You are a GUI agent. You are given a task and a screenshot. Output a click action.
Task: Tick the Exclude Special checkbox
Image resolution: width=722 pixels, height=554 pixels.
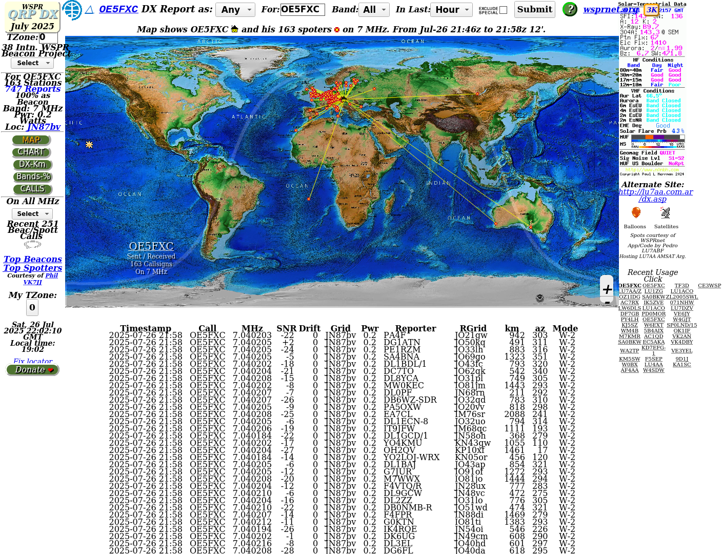pos(504,10)
